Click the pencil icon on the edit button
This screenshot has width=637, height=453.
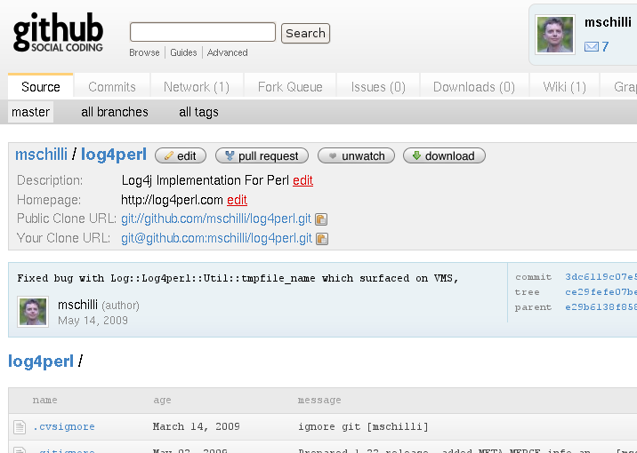pyautogui.click(x=169, y=155)
